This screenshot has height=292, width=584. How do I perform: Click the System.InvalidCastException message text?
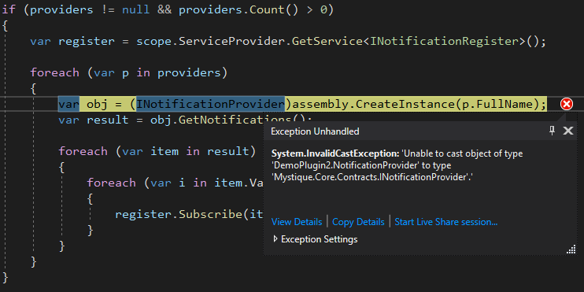[x=397, y=165]
